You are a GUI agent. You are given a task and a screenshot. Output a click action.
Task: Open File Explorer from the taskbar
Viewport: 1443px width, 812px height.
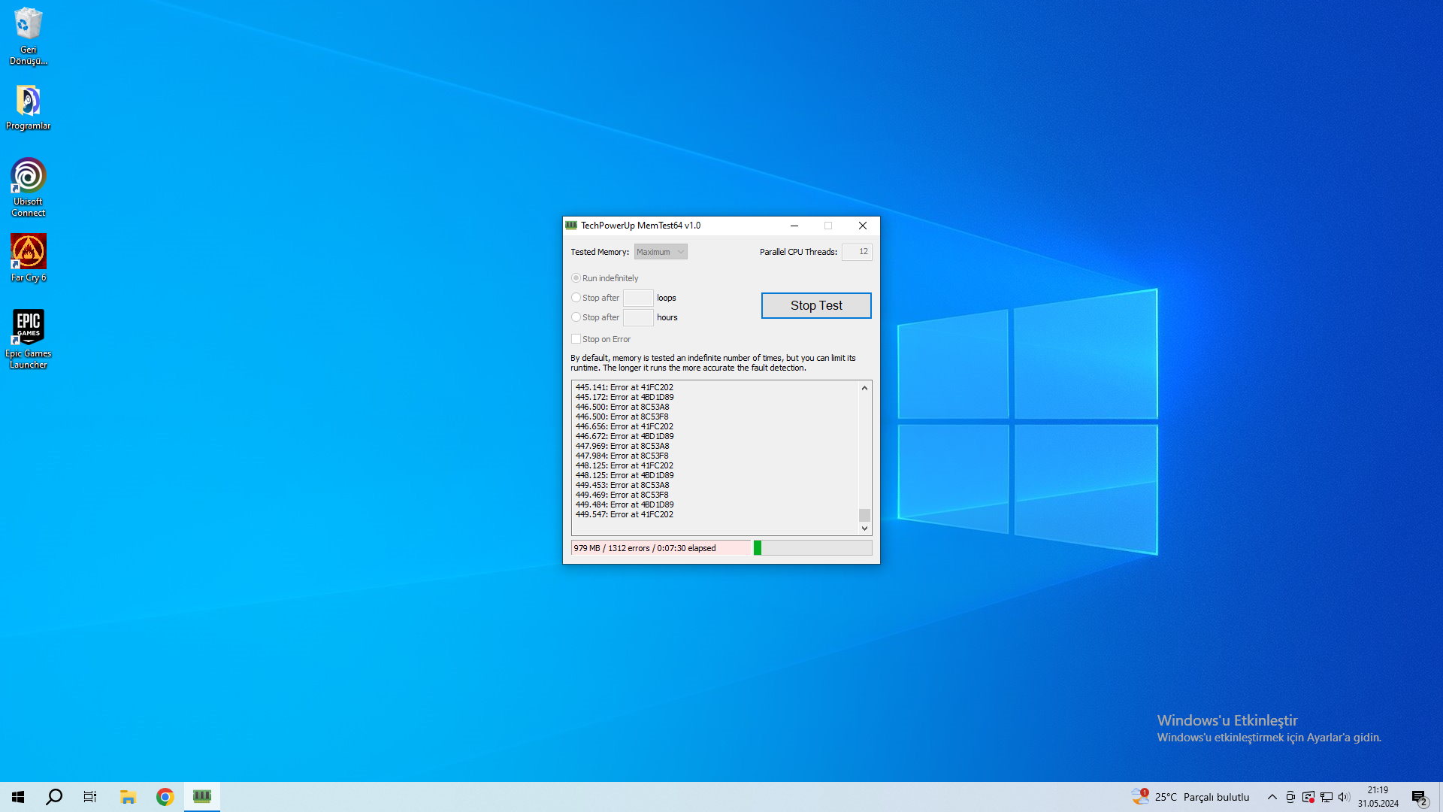point(128,796)
